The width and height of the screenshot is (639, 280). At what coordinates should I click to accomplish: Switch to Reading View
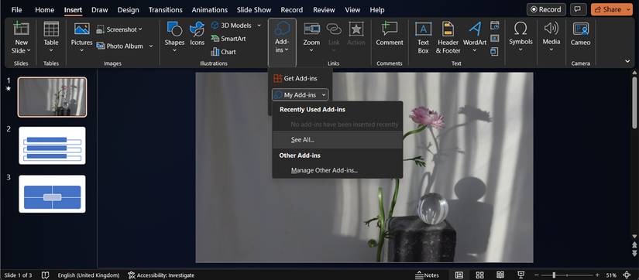(500, 275)
